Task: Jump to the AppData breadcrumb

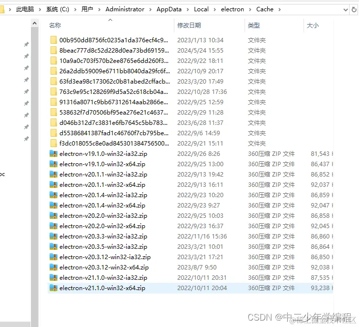Action: pyautogui.click(x=169, y=9)
